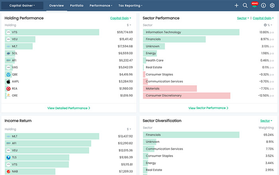Click View Sector Performance link
This screenshot has width=279, height=175.
point(207,108)
